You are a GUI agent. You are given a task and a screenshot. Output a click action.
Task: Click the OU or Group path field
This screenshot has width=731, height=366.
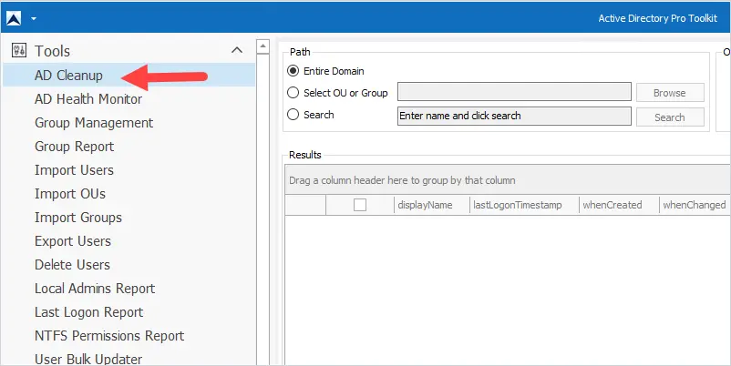[x=514, y=92]
